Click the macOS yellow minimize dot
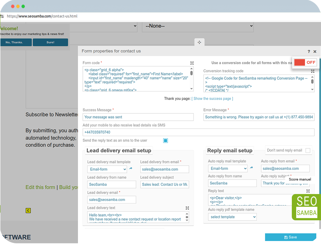Screen dimensions: 321x244 pyautogui.click(x=18, y=6)
